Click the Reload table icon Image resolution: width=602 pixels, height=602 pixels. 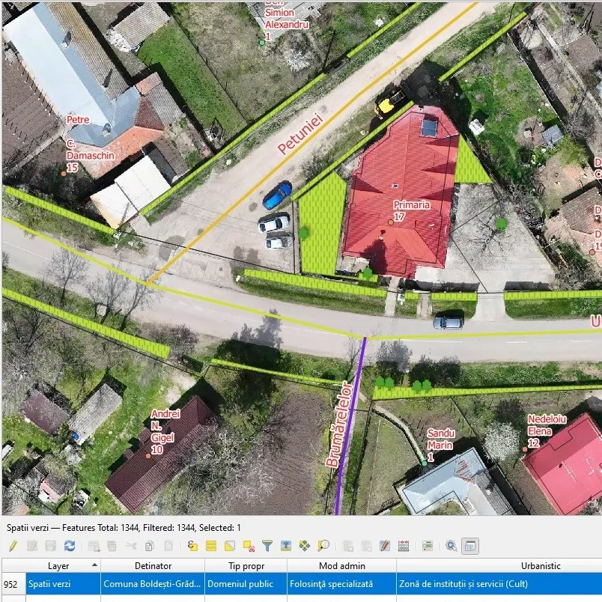click(70, 546)
